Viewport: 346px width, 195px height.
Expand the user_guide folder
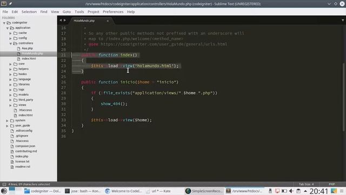coord(7,126)
